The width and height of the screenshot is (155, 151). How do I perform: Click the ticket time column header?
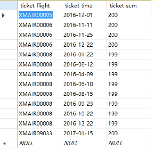pos(84,6)
